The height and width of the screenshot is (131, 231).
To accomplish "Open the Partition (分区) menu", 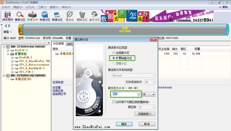I will click(x=30, y=7).
